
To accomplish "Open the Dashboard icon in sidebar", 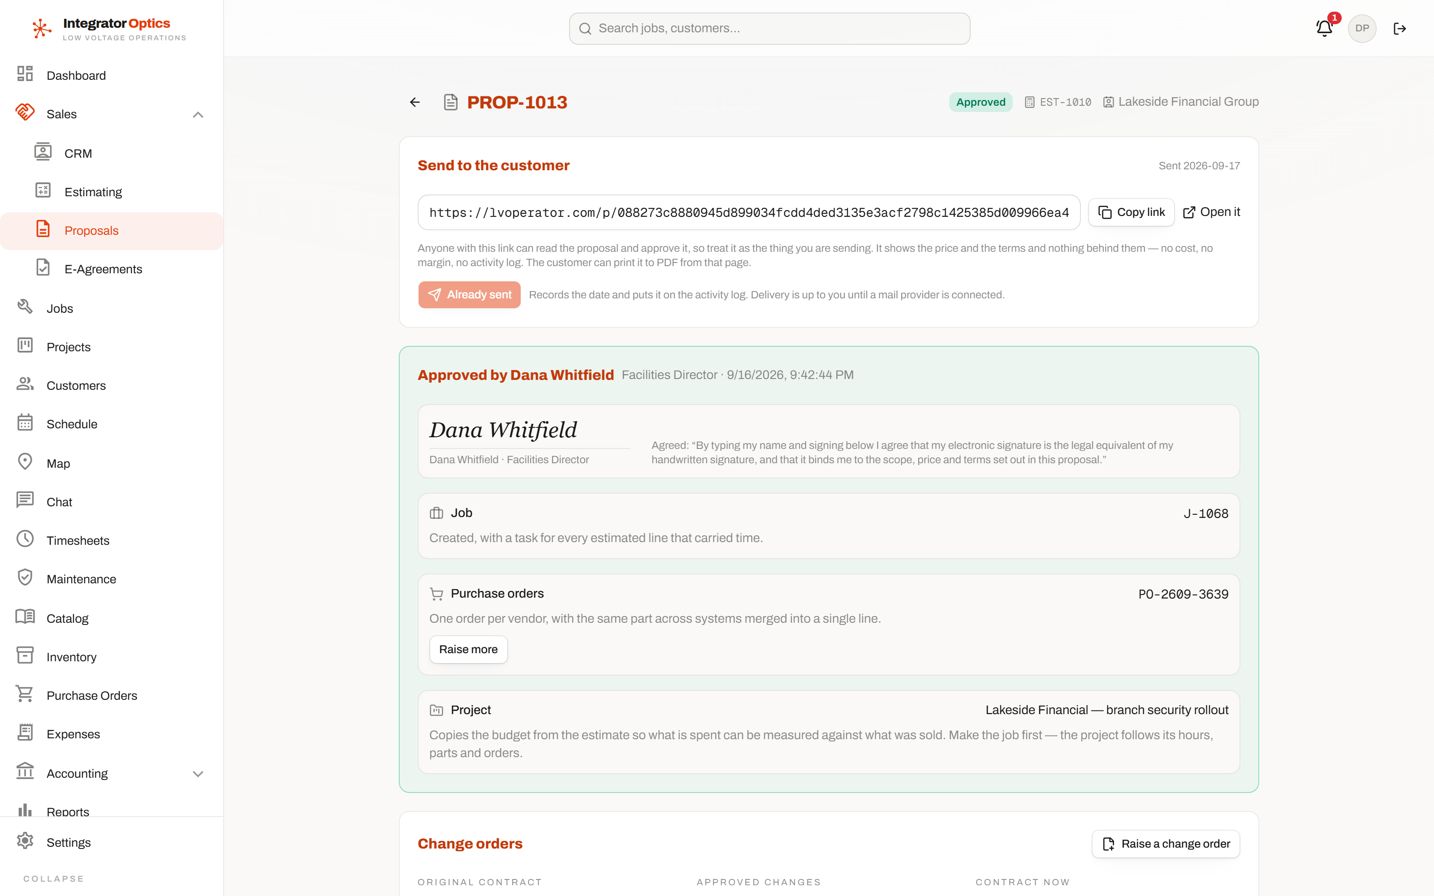I will pyautogui.click(x=25, y=73).
